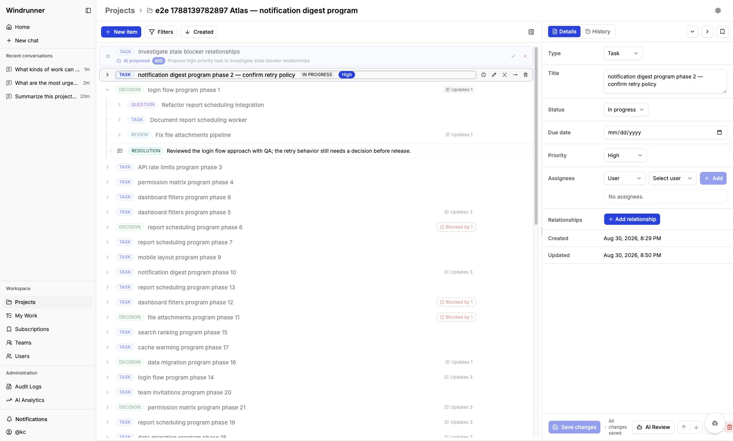Open the due date calendar picker icon

[x=719, y=132]
